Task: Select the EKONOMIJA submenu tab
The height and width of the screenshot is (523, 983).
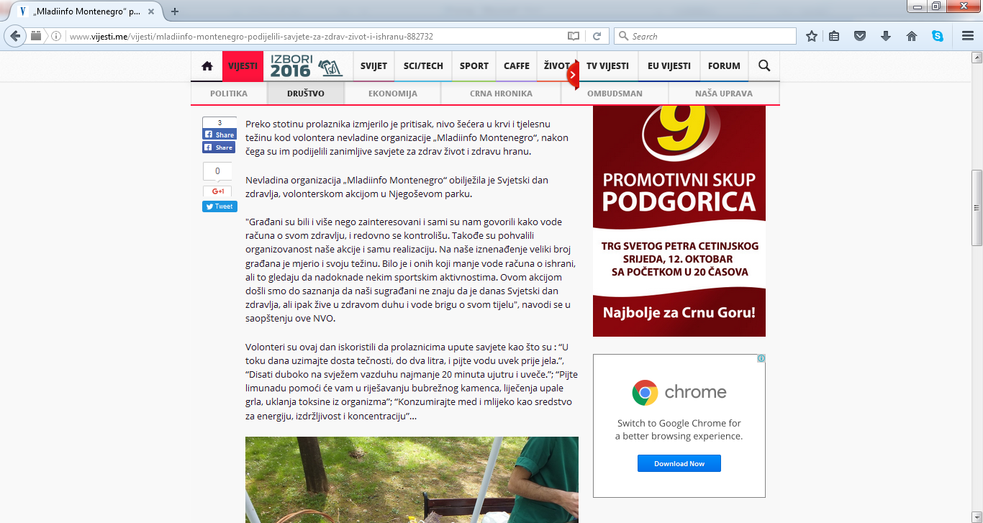Action: coord(393,94)
